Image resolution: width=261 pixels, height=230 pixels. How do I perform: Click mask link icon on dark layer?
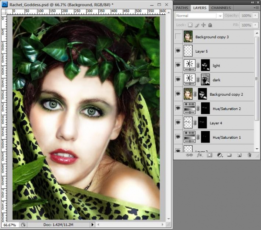198,80
